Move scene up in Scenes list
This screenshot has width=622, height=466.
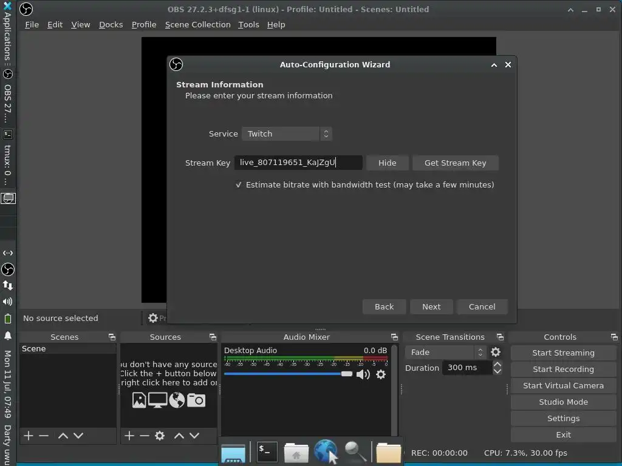click(x=63, y=436)
